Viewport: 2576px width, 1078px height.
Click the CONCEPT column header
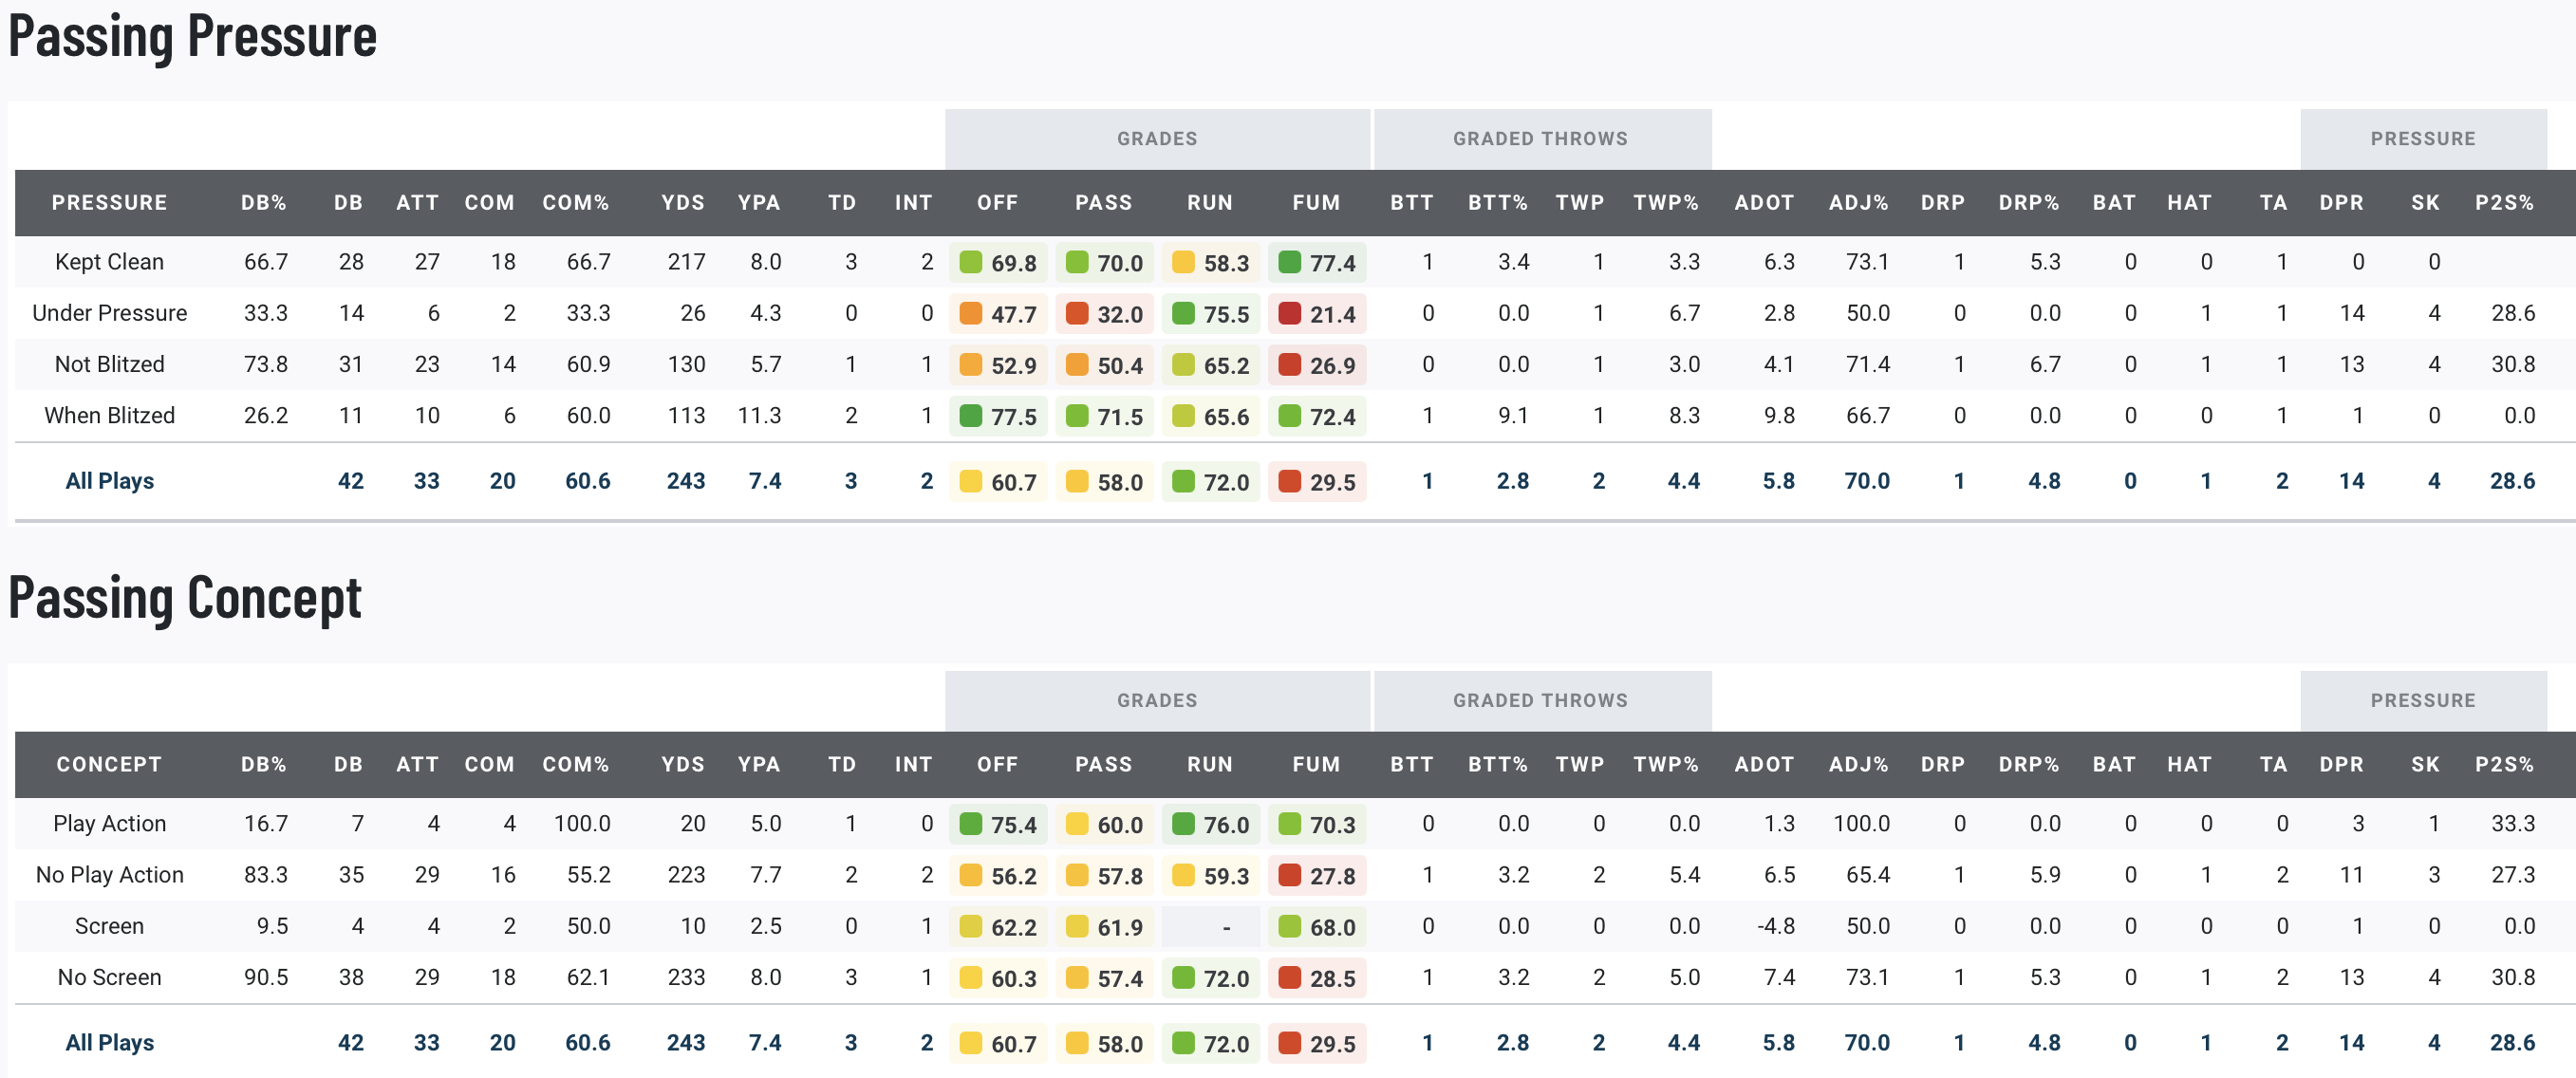(x=109, y=765)
